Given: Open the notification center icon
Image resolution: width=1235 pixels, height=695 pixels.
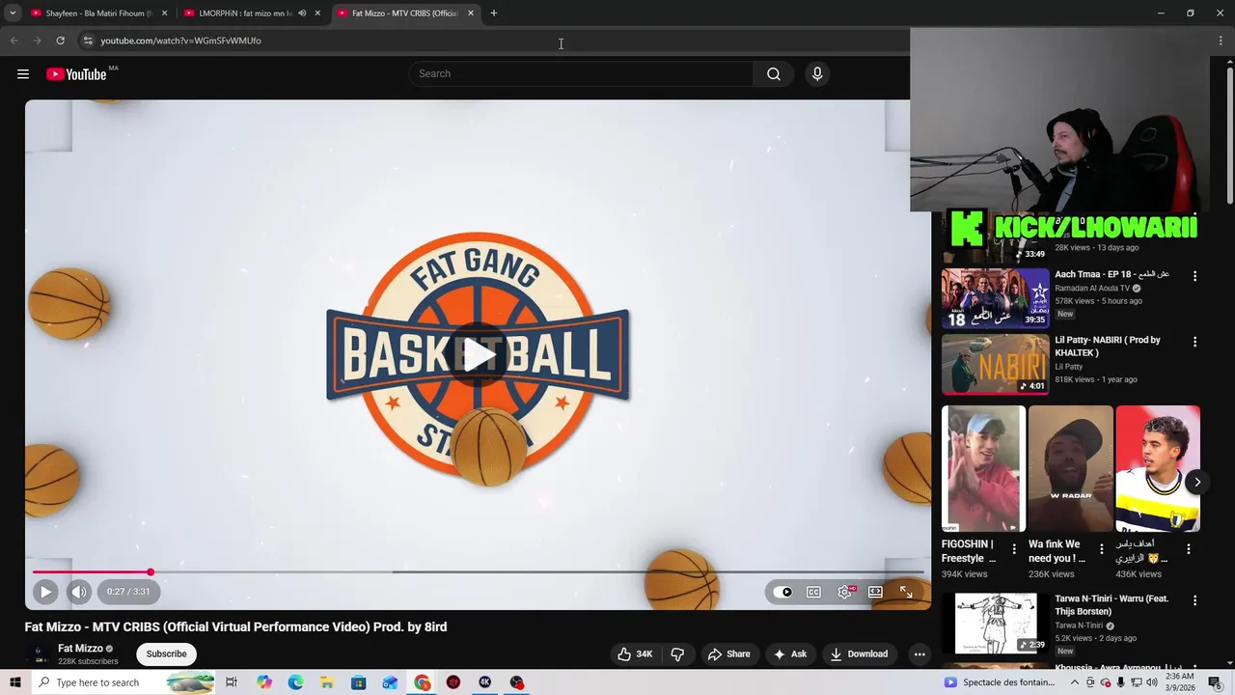Looking at the screenshot, I should [1215, 682].
